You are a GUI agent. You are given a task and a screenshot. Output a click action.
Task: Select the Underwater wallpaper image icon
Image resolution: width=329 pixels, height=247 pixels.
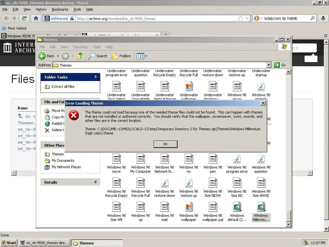tap(189, 86)
